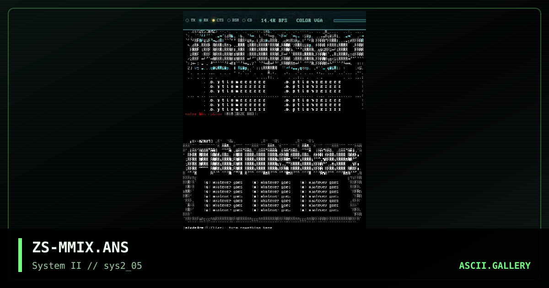Click the COLOR VGA mode label

coord(310,21)
